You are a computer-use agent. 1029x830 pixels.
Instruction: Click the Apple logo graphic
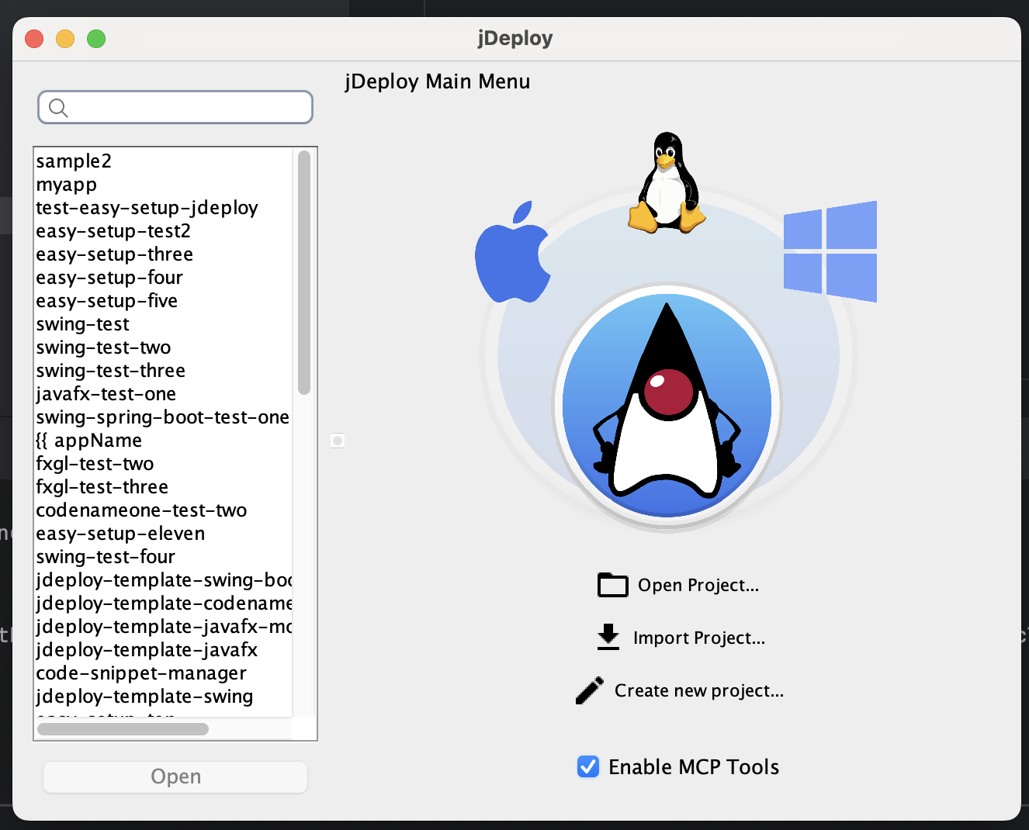click(513, 252)
